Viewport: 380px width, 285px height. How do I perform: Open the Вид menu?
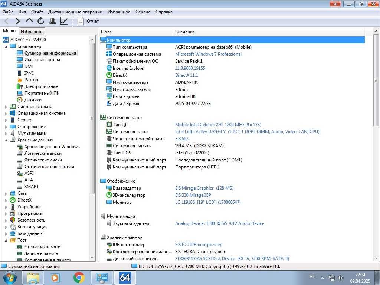(22, 12)
